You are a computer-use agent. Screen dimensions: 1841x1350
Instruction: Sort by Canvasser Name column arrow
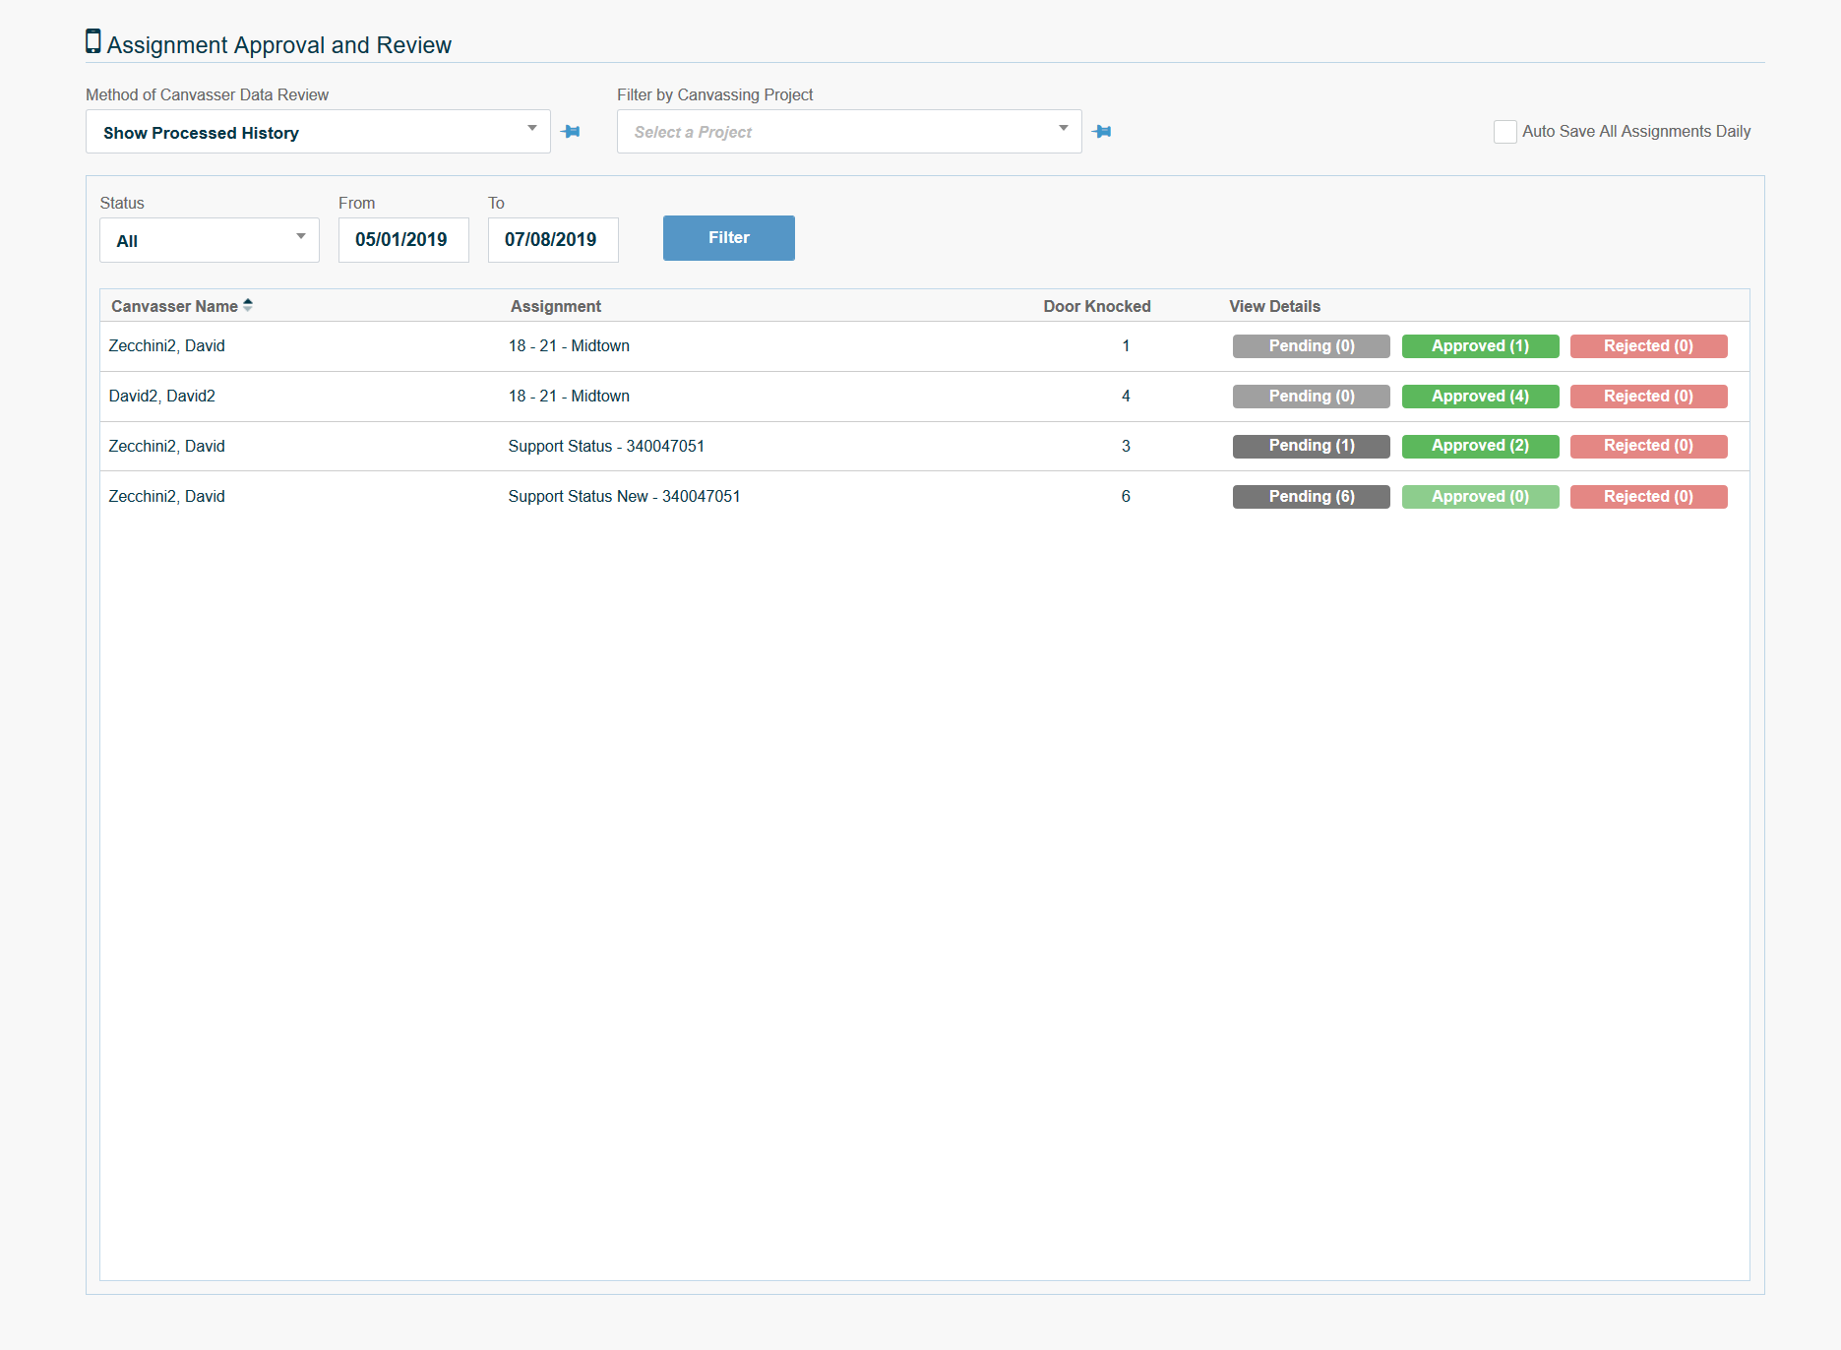point(248,305)
